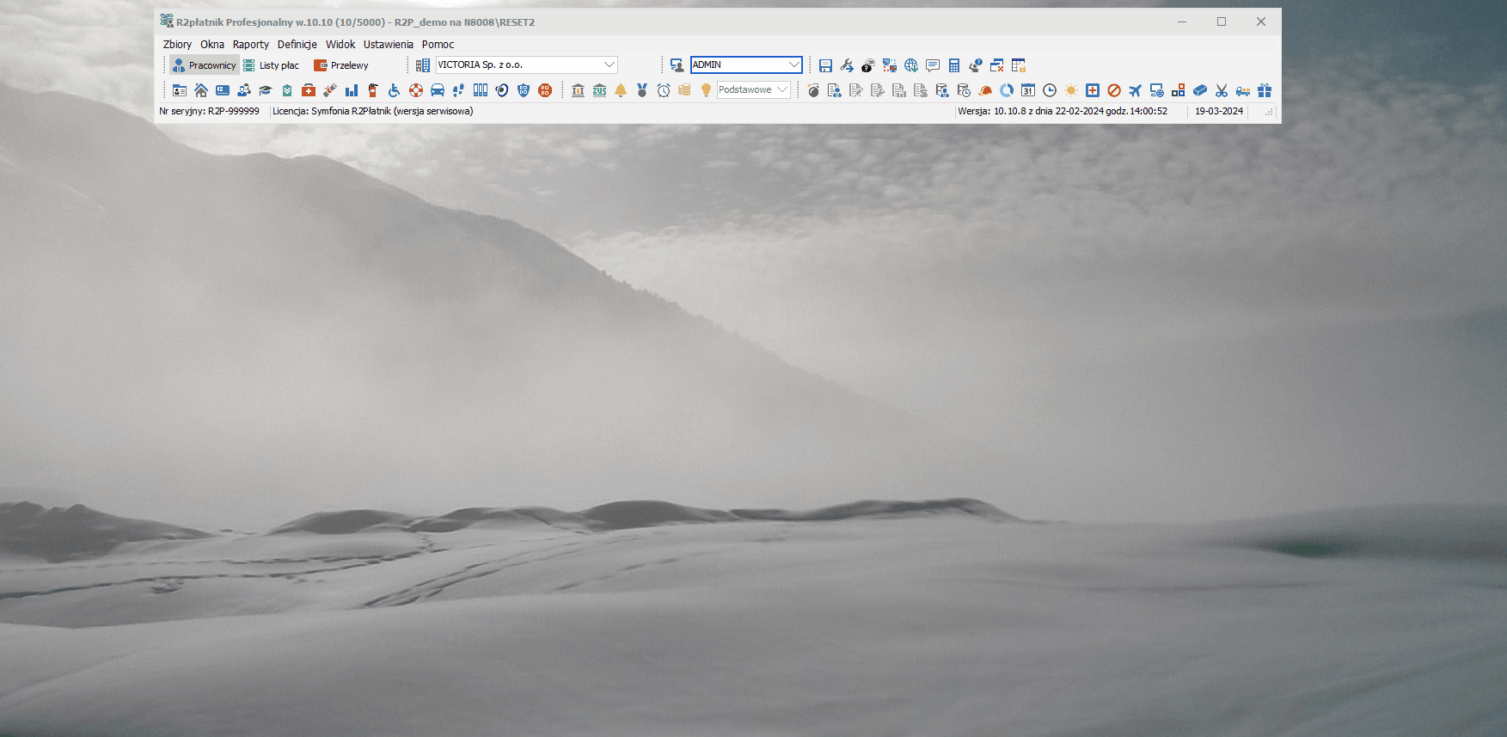
Task: Click the blue RODO shield icon
Action: [x=524, y=90]
